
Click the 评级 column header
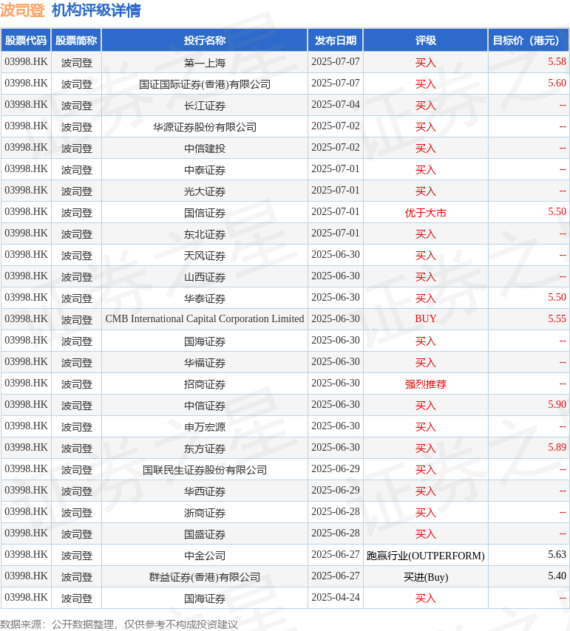[x=426, y=40]
